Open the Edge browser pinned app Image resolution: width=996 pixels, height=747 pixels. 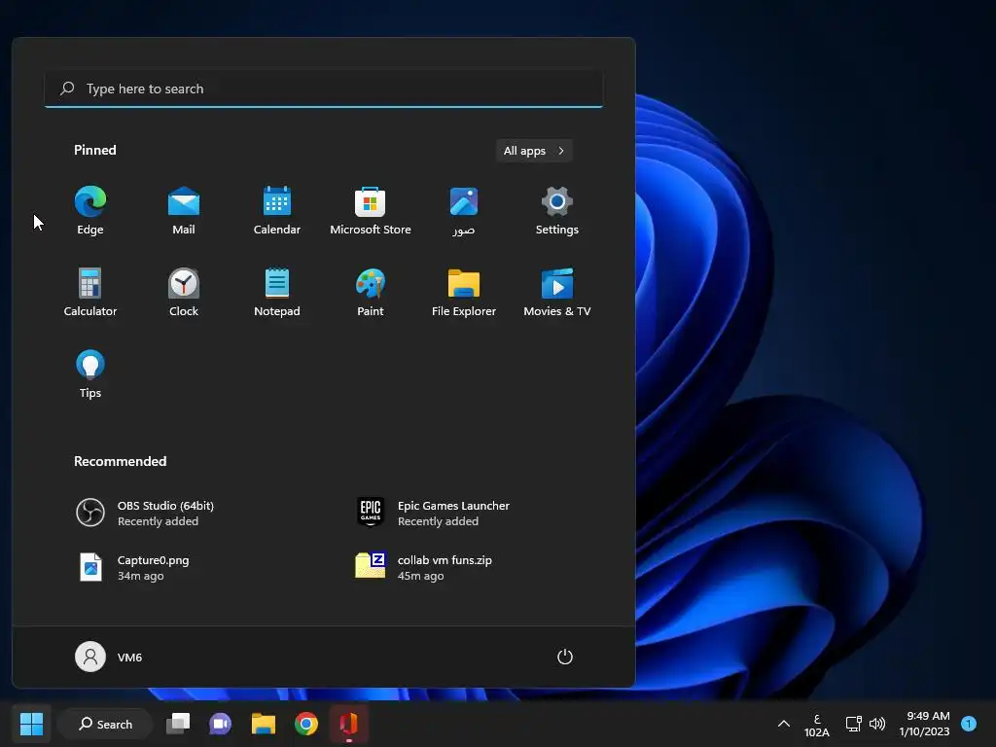pos(90,211)
